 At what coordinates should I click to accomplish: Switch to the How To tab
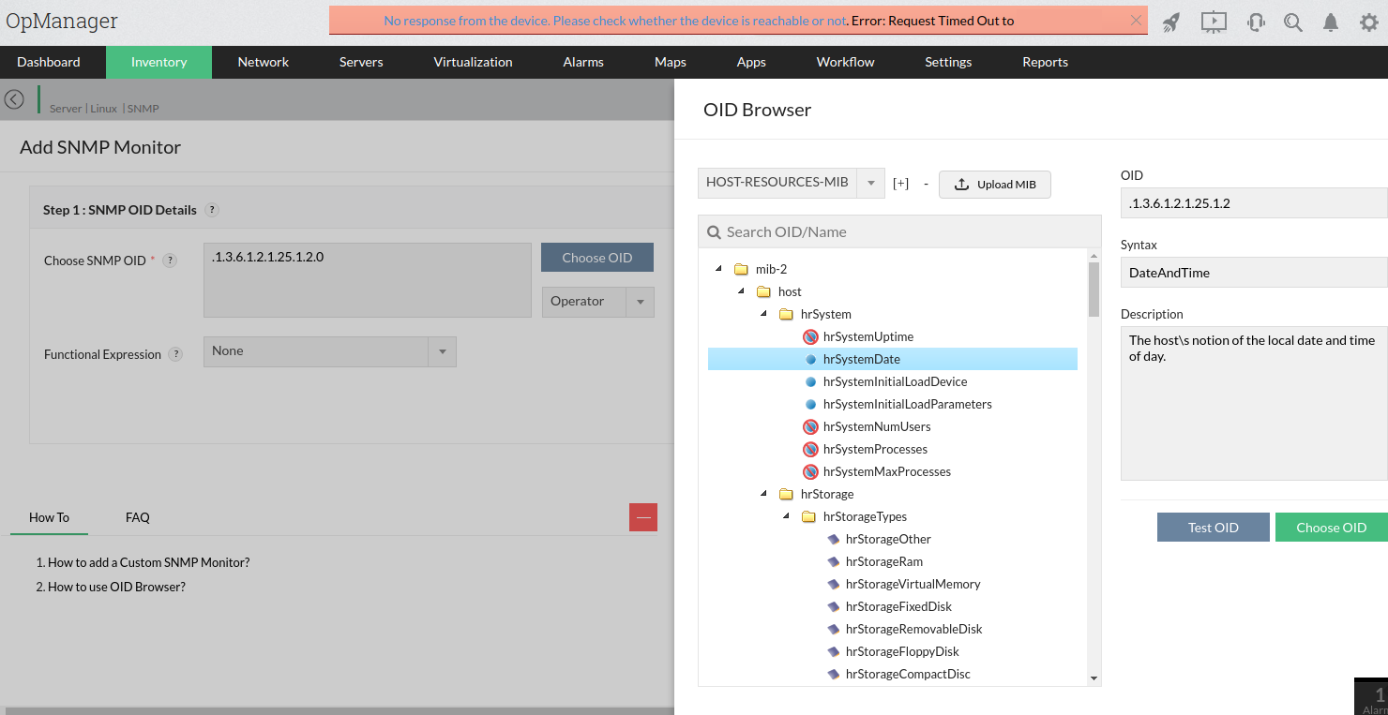click(49, 517)
